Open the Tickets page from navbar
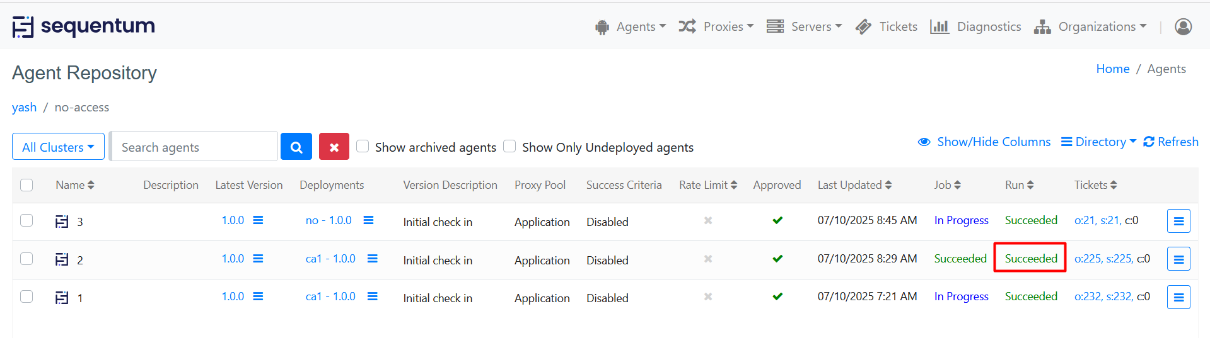Viewport: 1210px width, 338px height. click(x=887, y=26)
